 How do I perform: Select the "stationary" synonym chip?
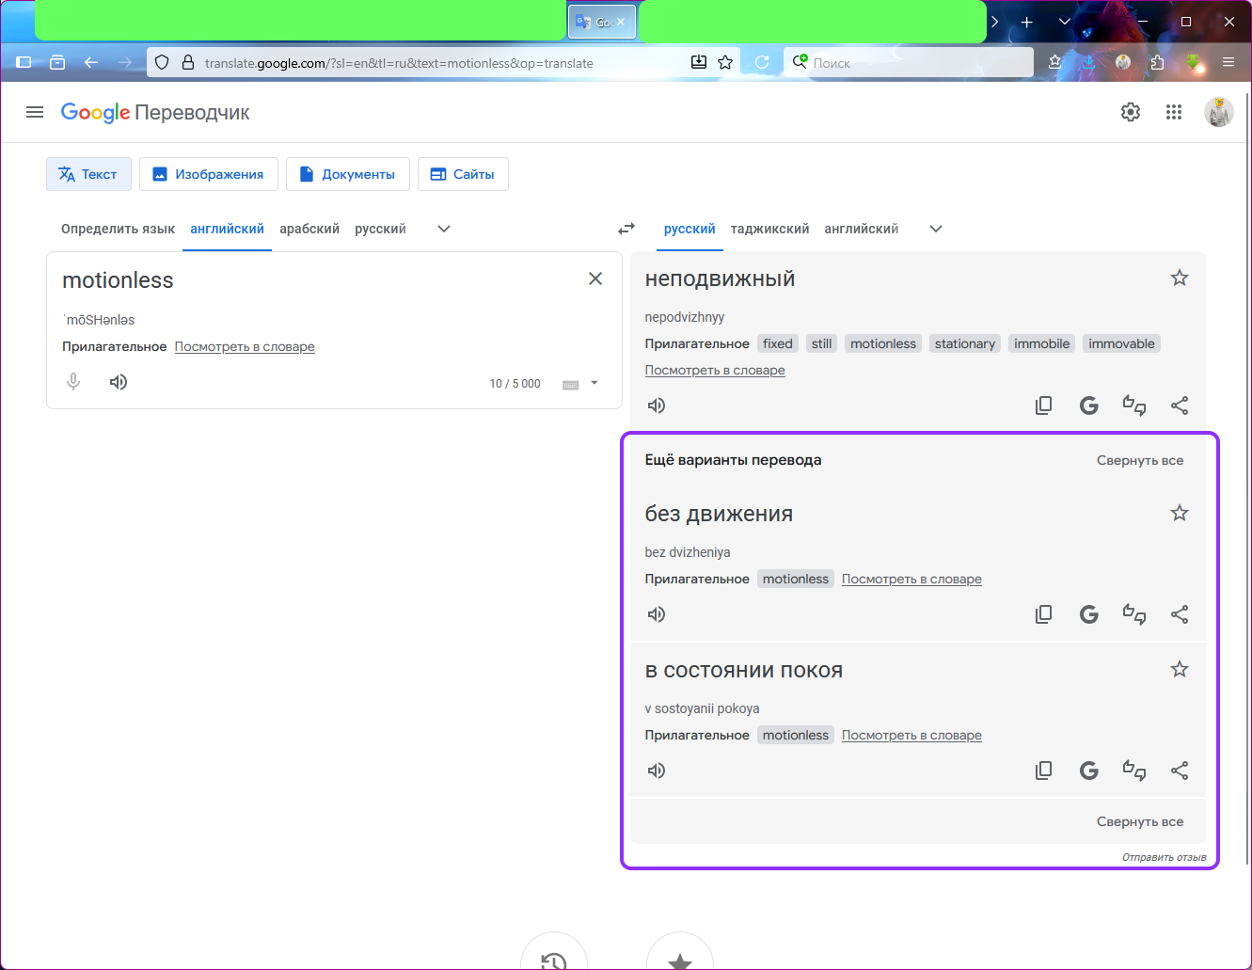[964, 344]
